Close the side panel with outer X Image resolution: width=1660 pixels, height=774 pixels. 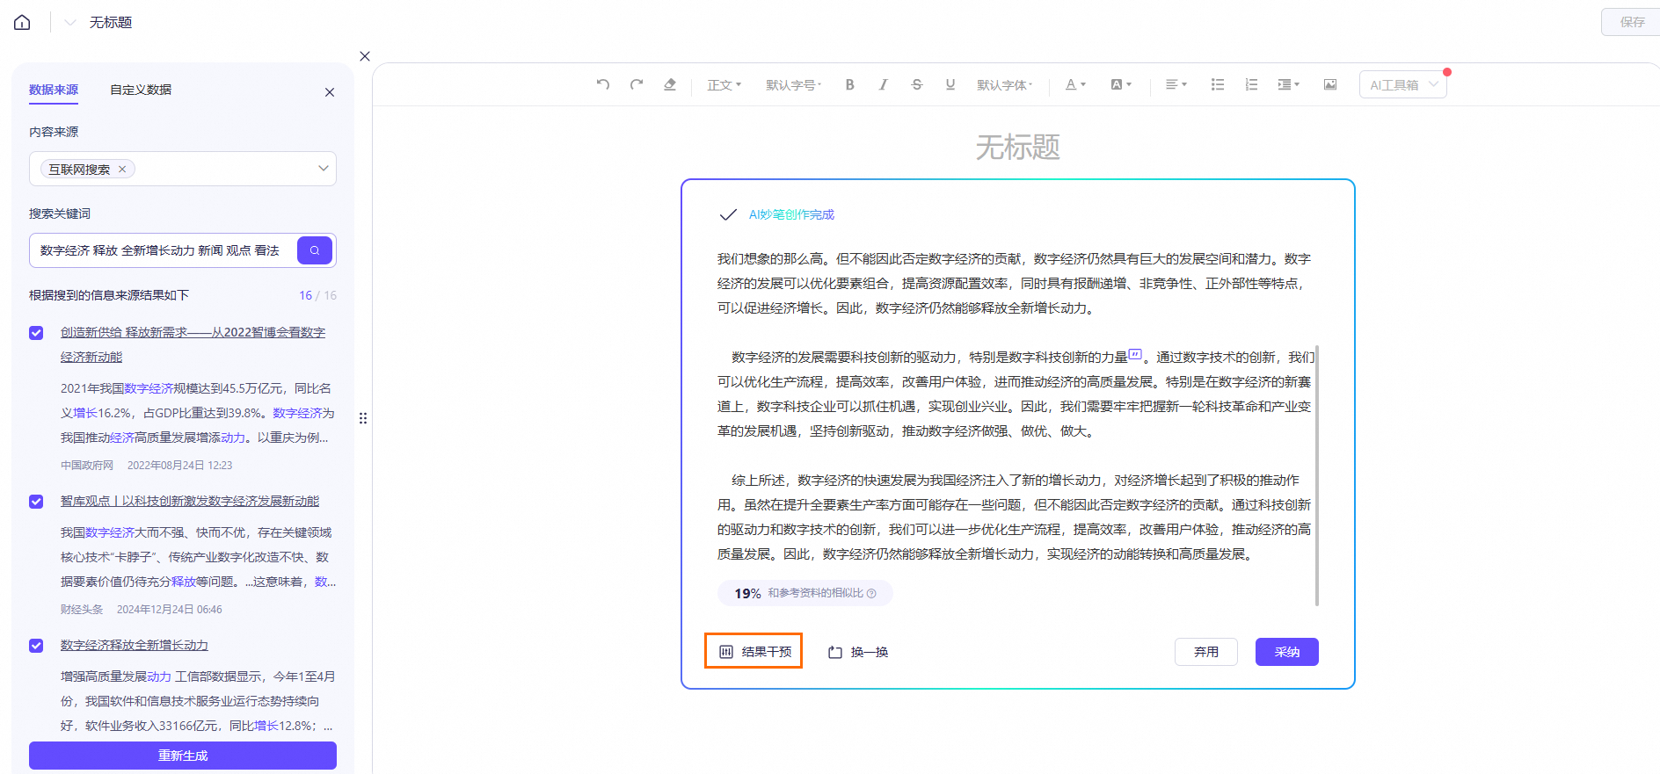[x=365, y=56]
